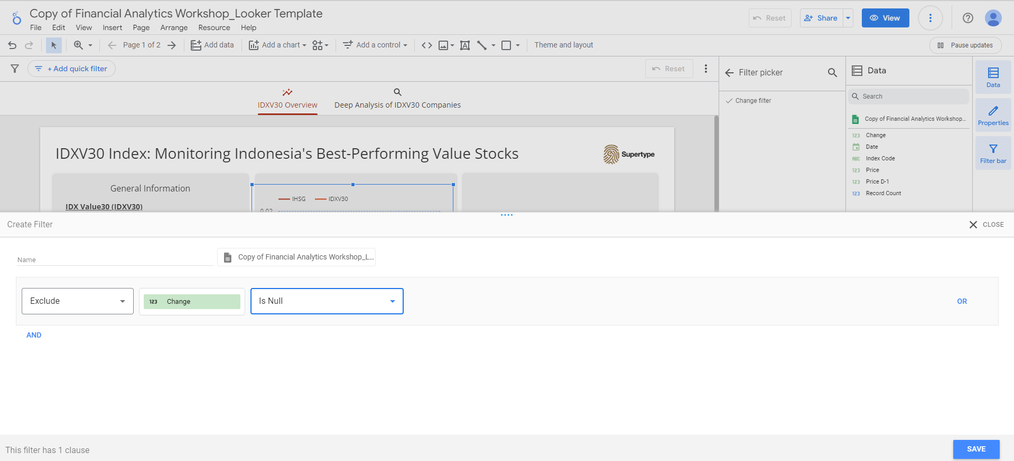The width and height of the screenshot is (1014, 461).
Task: Add an AND clause
Action: click(34, 335)
